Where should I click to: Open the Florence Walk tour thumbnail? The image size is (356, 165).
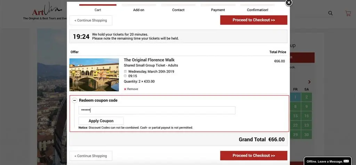pos(94,75)
